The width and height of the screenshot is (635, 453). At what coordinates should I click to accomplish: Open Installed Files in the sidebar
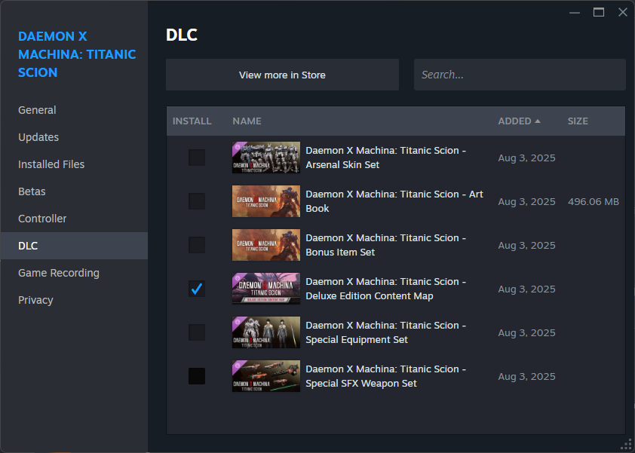point(74,164)
